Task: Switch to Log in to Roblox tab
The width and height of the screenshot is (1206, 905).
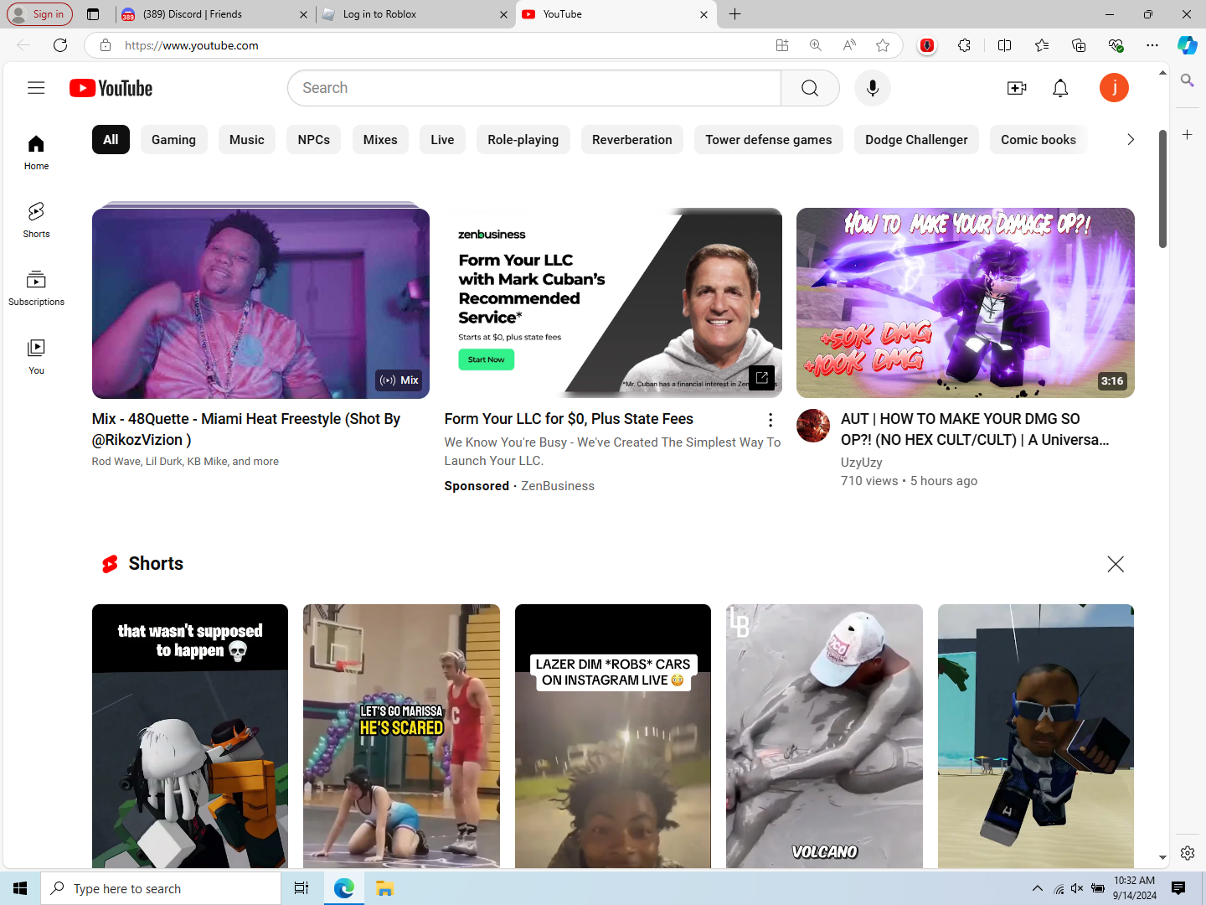Action: 416,14
